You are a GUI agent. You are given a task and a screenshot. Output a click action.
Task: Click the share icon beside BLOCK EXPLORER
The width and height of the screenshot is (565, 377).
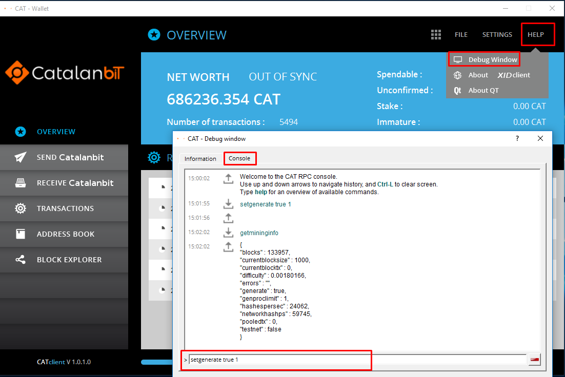pos(21,260)
